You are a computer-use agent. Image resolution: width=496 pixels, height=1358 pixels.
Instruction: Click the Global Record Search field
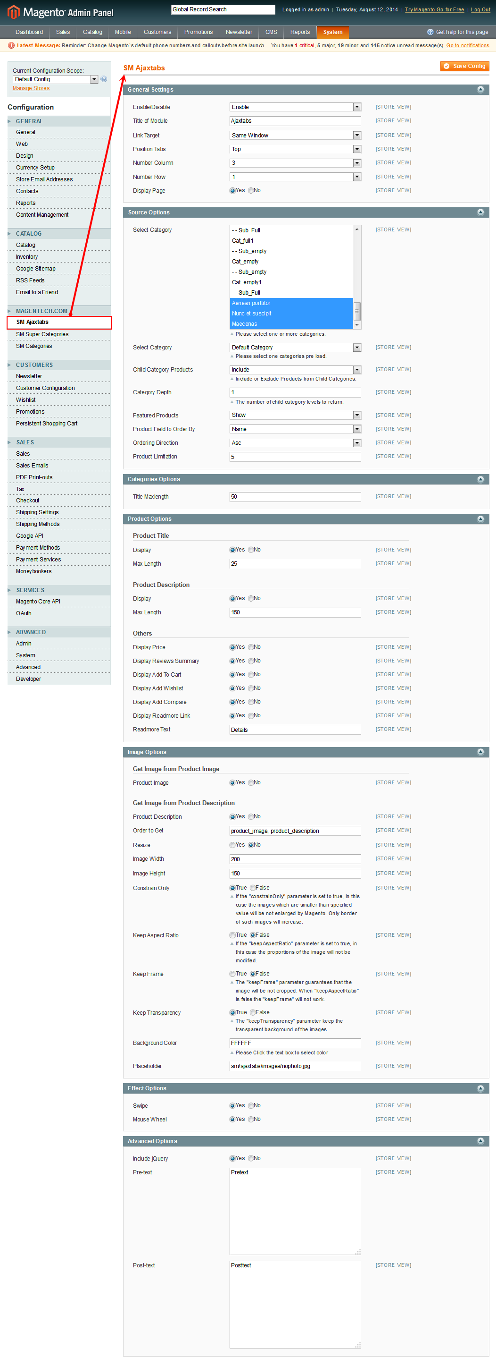pos(223,9)
